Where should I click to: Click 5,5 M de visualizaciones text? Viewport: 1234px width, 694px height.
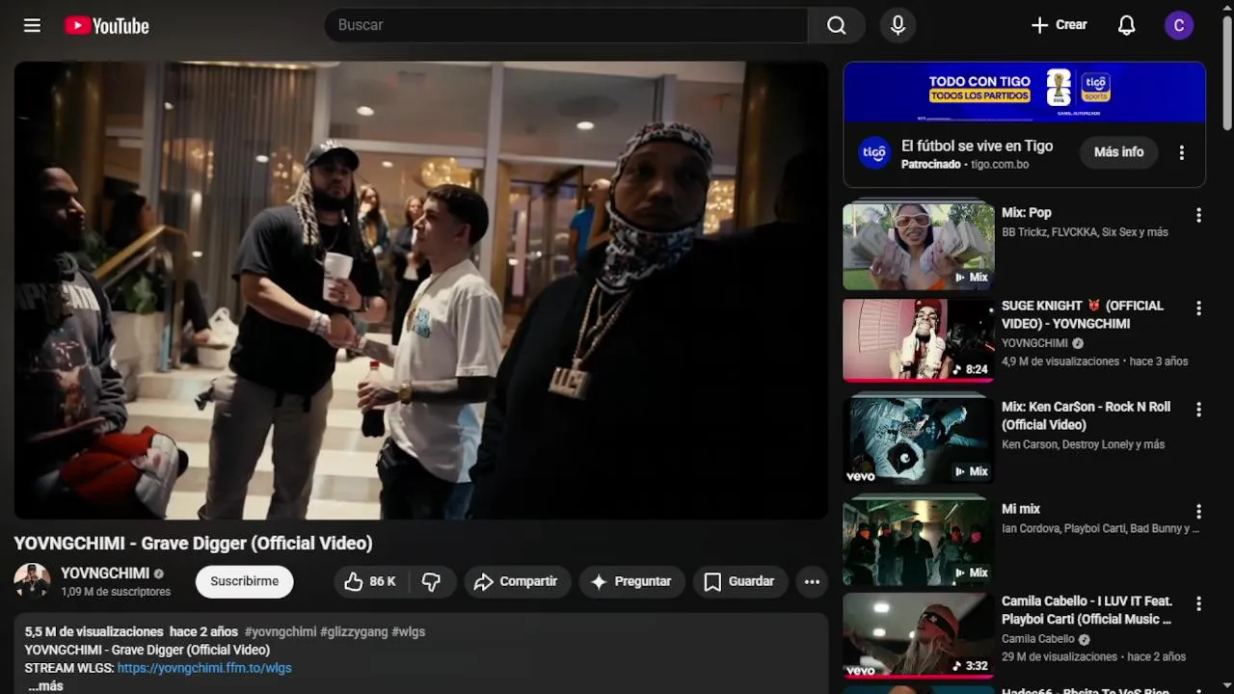click(x=94, y=631)
